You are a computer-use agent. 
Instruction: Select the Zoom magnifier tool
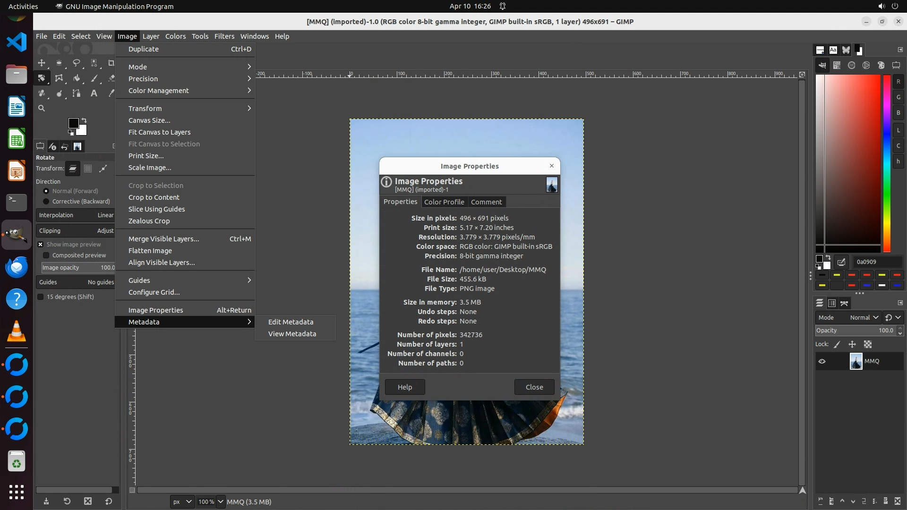[x=42, y=108]
